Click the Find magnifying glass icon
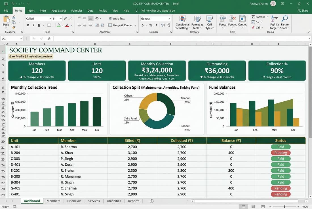Screen dimensions: 312x209 click(285, 19)
